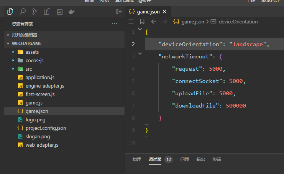
Task: Open slogan.png in the file tree
Action: tap(64, 136)
